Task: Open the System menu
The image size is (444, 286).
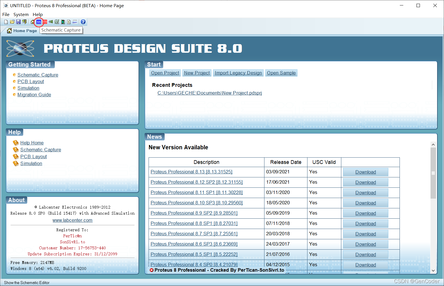Action: pos(21,14)
